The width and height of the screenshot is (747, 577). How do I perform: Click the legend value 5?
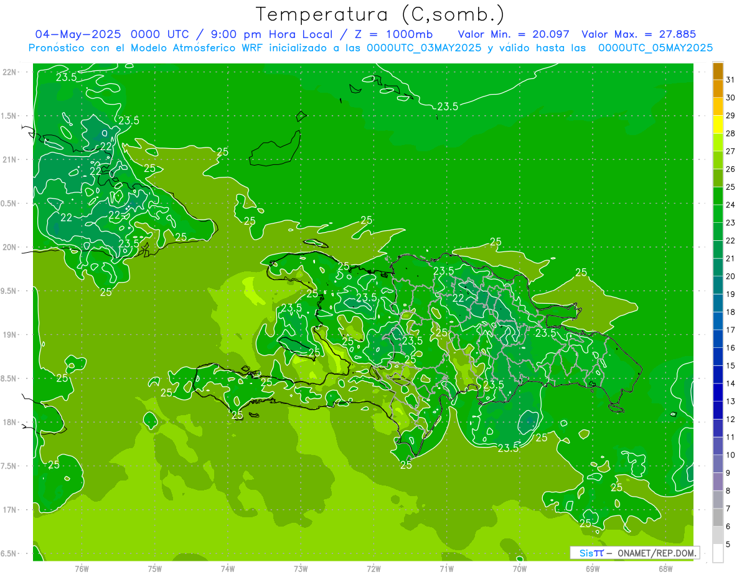tap(728, 544)
